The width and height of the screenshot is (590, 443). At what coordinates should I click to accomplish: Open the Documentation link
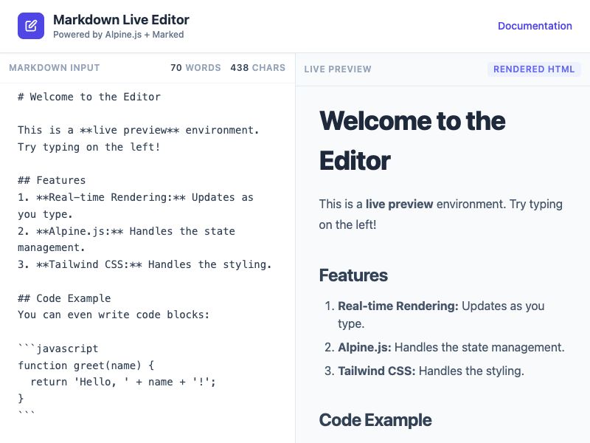tap(535, 26)
